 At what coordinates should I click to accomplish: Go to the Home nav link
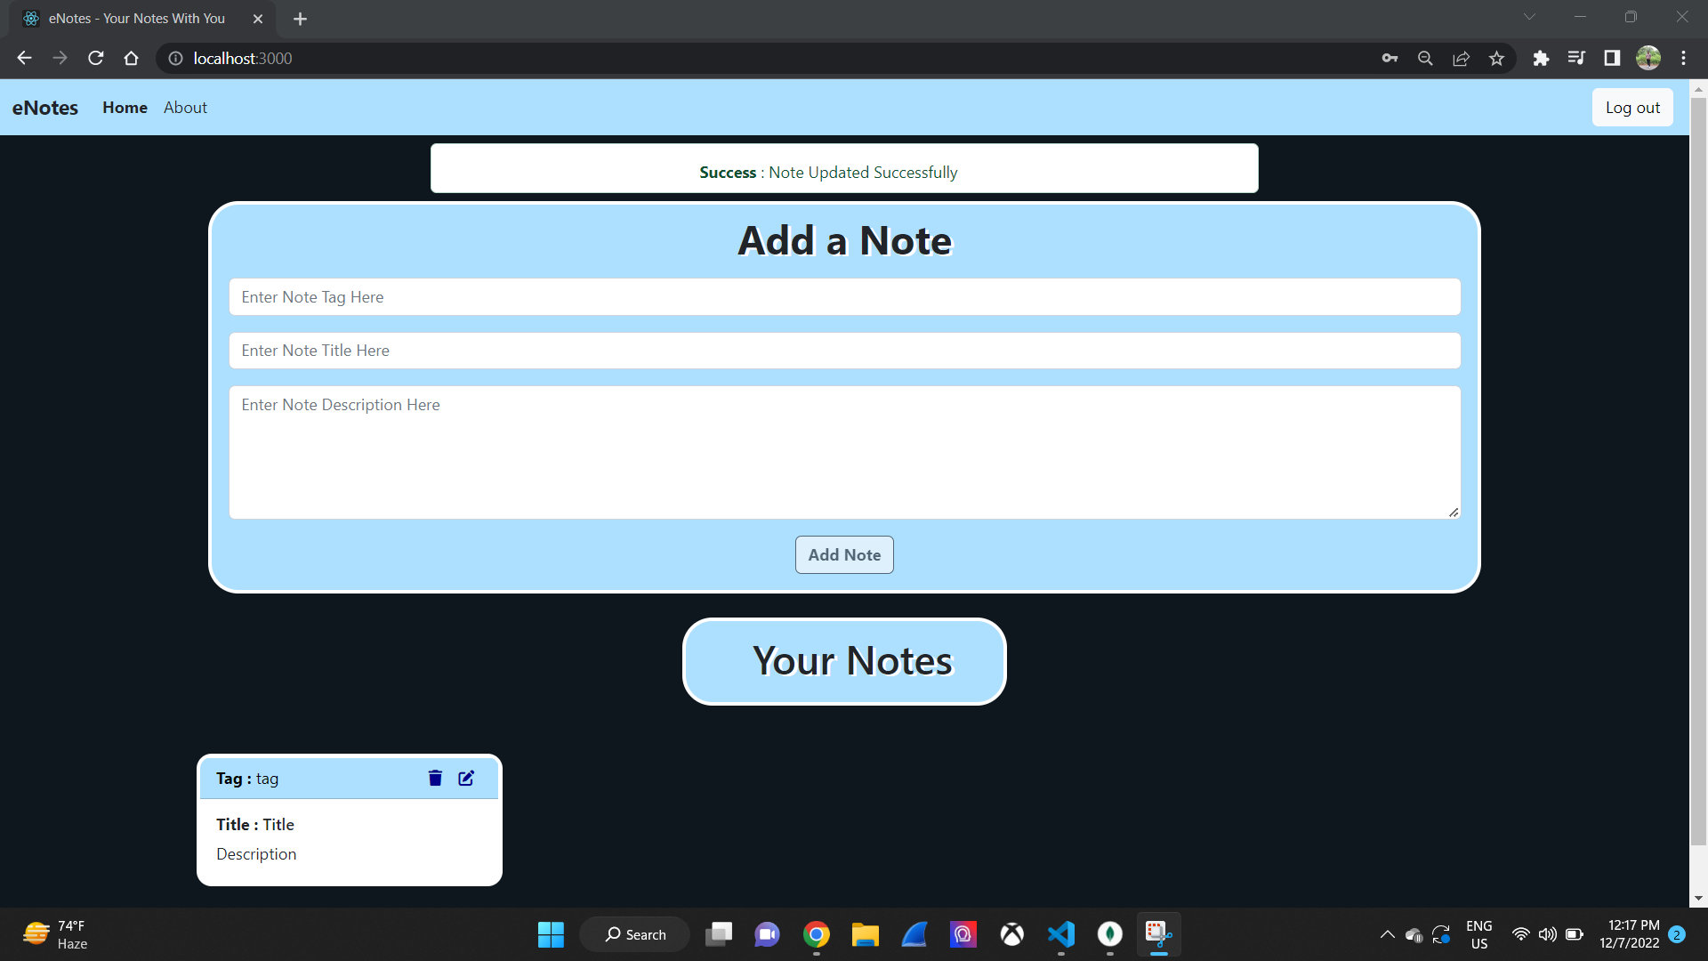[x=125, y=108]
